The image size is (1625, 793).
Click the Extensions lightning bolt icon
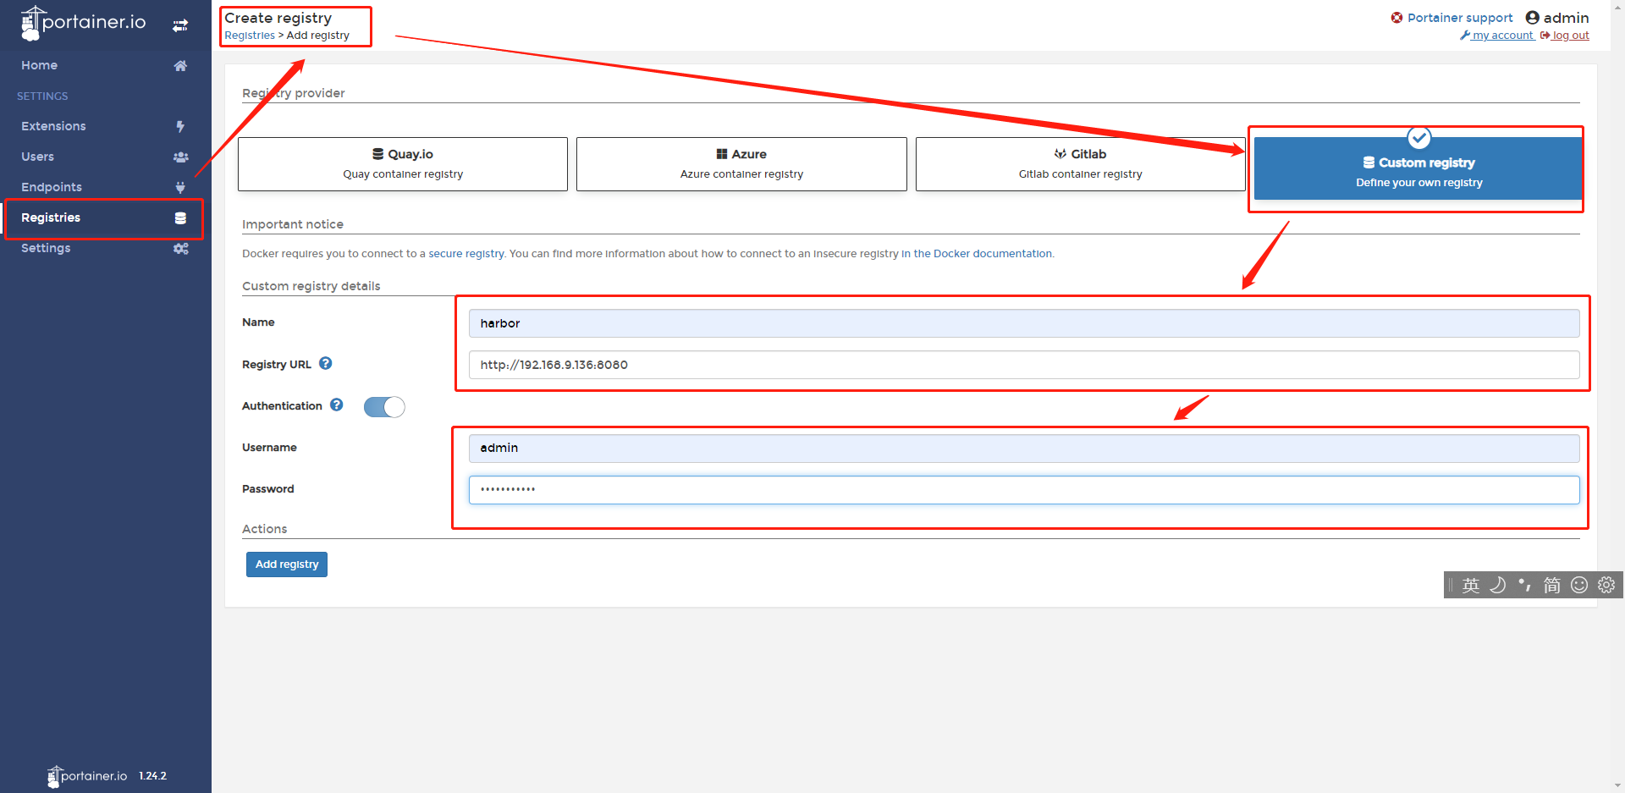[180, 126]
